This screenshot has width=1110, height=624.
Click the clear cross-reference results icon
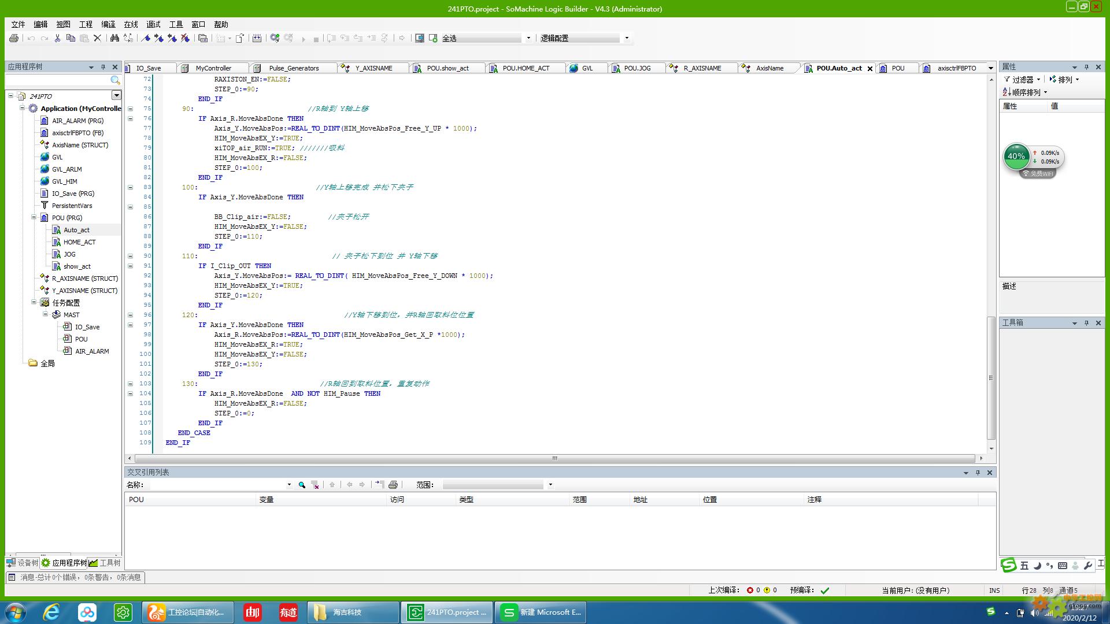315,485
